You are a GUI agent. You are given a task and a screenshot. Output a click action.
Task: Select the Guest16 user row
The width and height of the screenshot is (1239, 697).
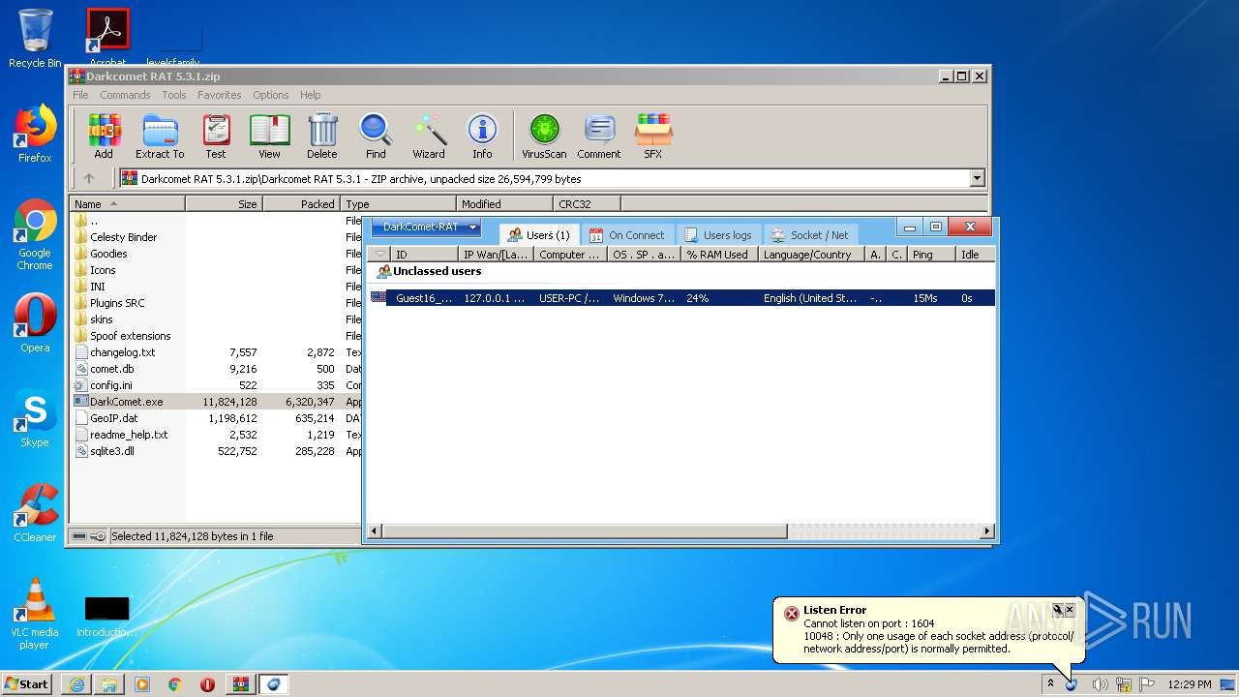point(682,298)
